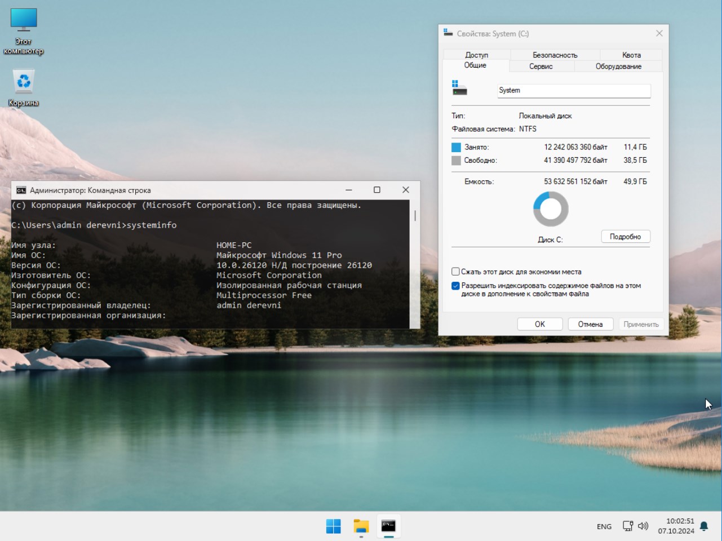Cancel the dialog with Отмена
Viewport: 722px width, 541px height.
coord(590,323)
